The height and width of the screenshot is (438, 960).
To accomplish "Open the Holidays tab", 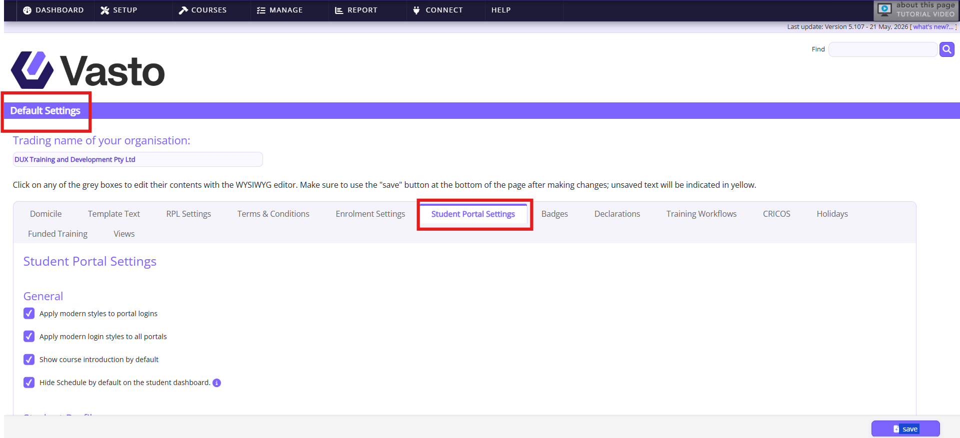I will (832, 214).
